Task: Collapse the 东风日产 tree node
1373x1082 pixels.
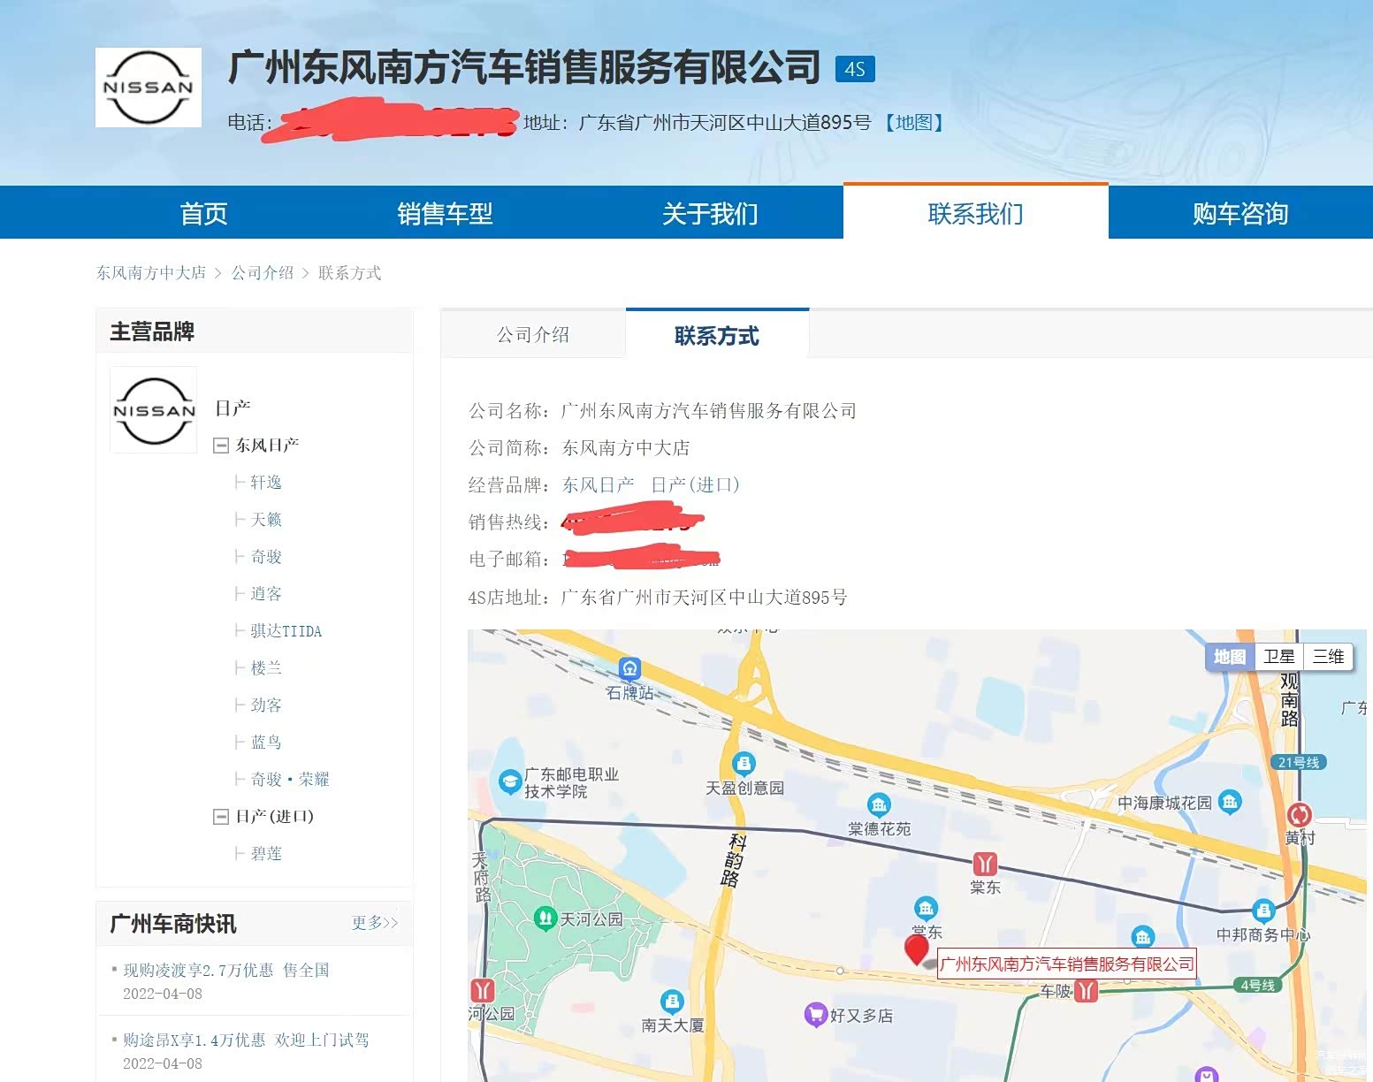Action: [x=221, y=446]
